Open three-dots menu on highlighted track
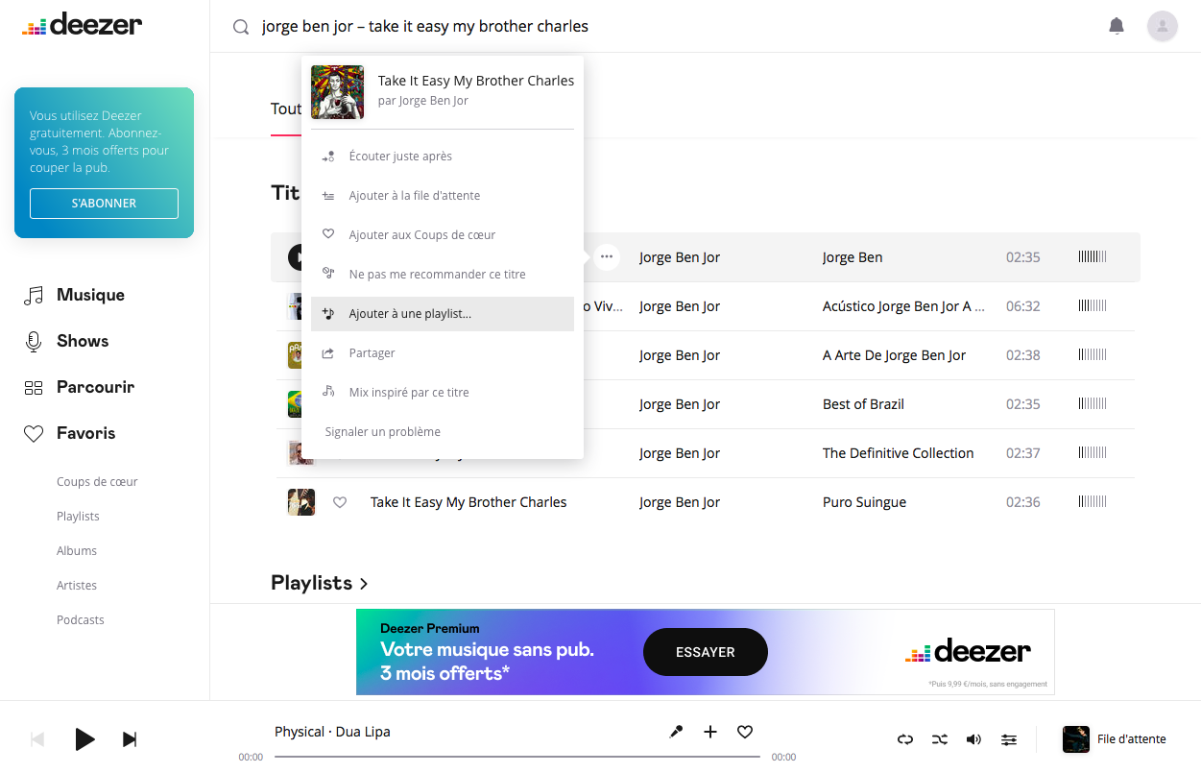Screen dimensions: 1201x773 pyautogui.click(x=607, y=257)
